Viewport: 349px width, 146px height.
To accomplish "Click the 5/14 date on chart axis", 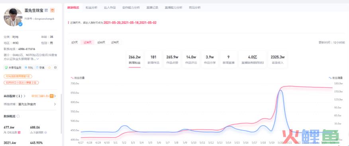I will [x=229, y=142].
